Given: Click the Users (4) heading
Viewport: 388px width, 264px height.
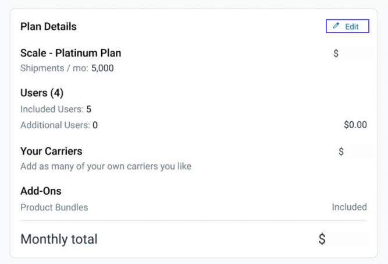Looking at the screenshot, I should pos(42,93).
